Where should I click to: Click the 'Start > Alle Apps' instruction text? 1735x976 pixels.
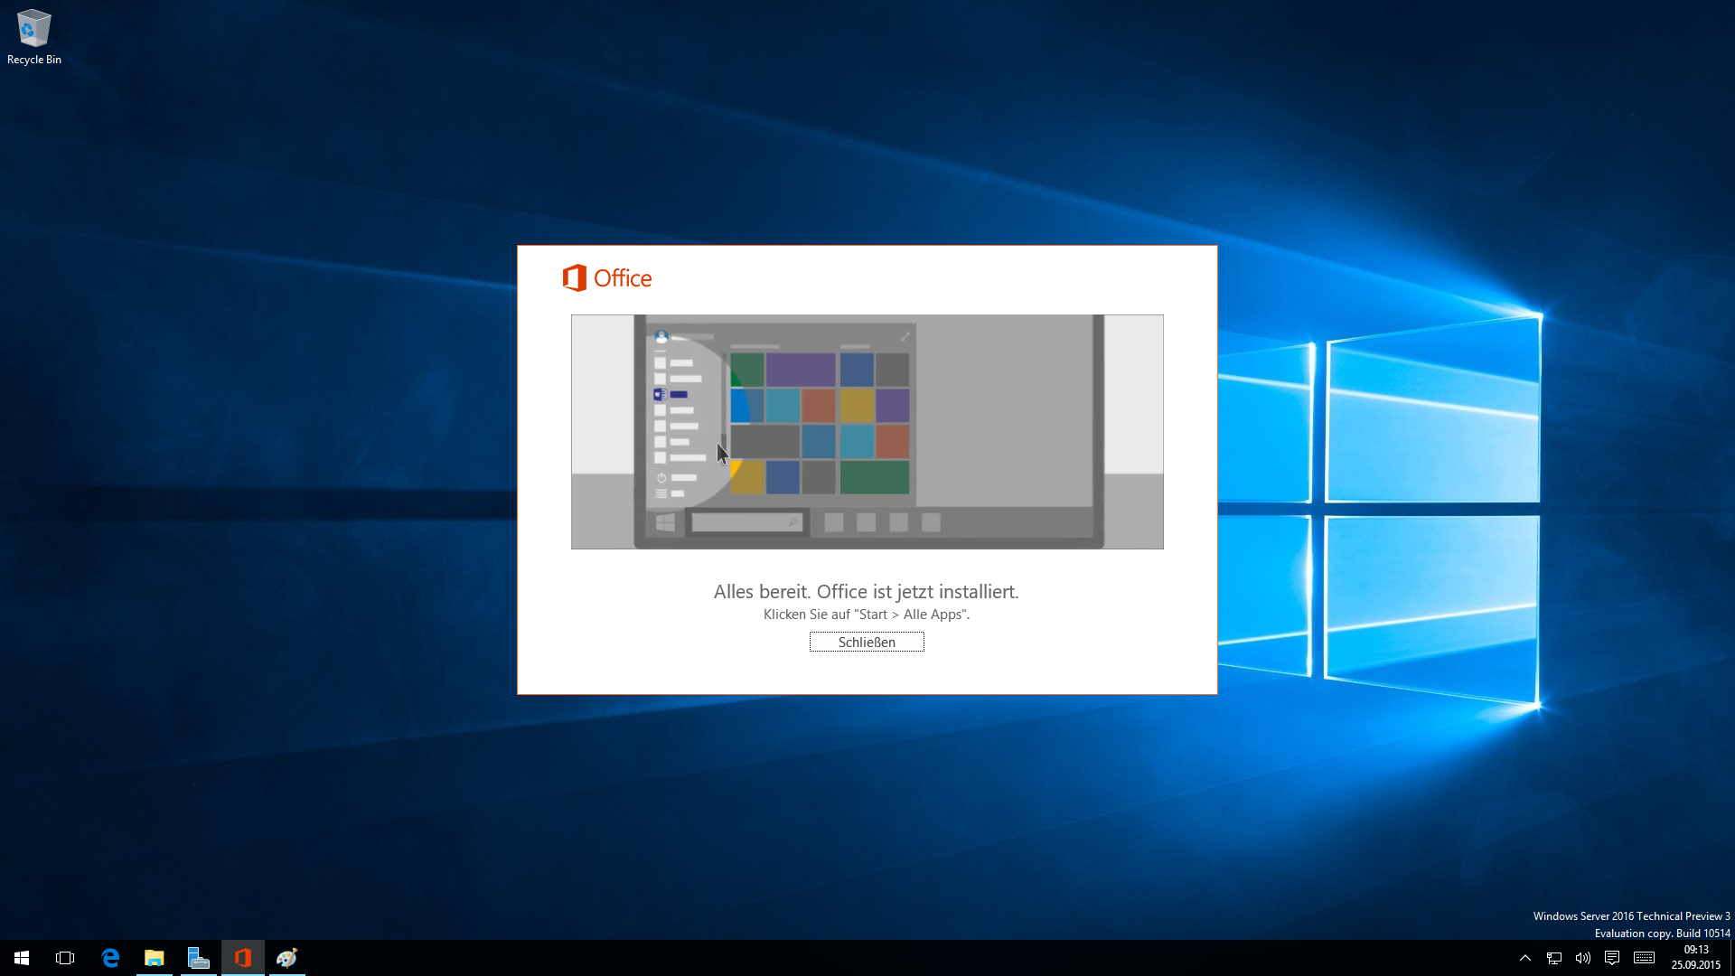coord(866,615)
